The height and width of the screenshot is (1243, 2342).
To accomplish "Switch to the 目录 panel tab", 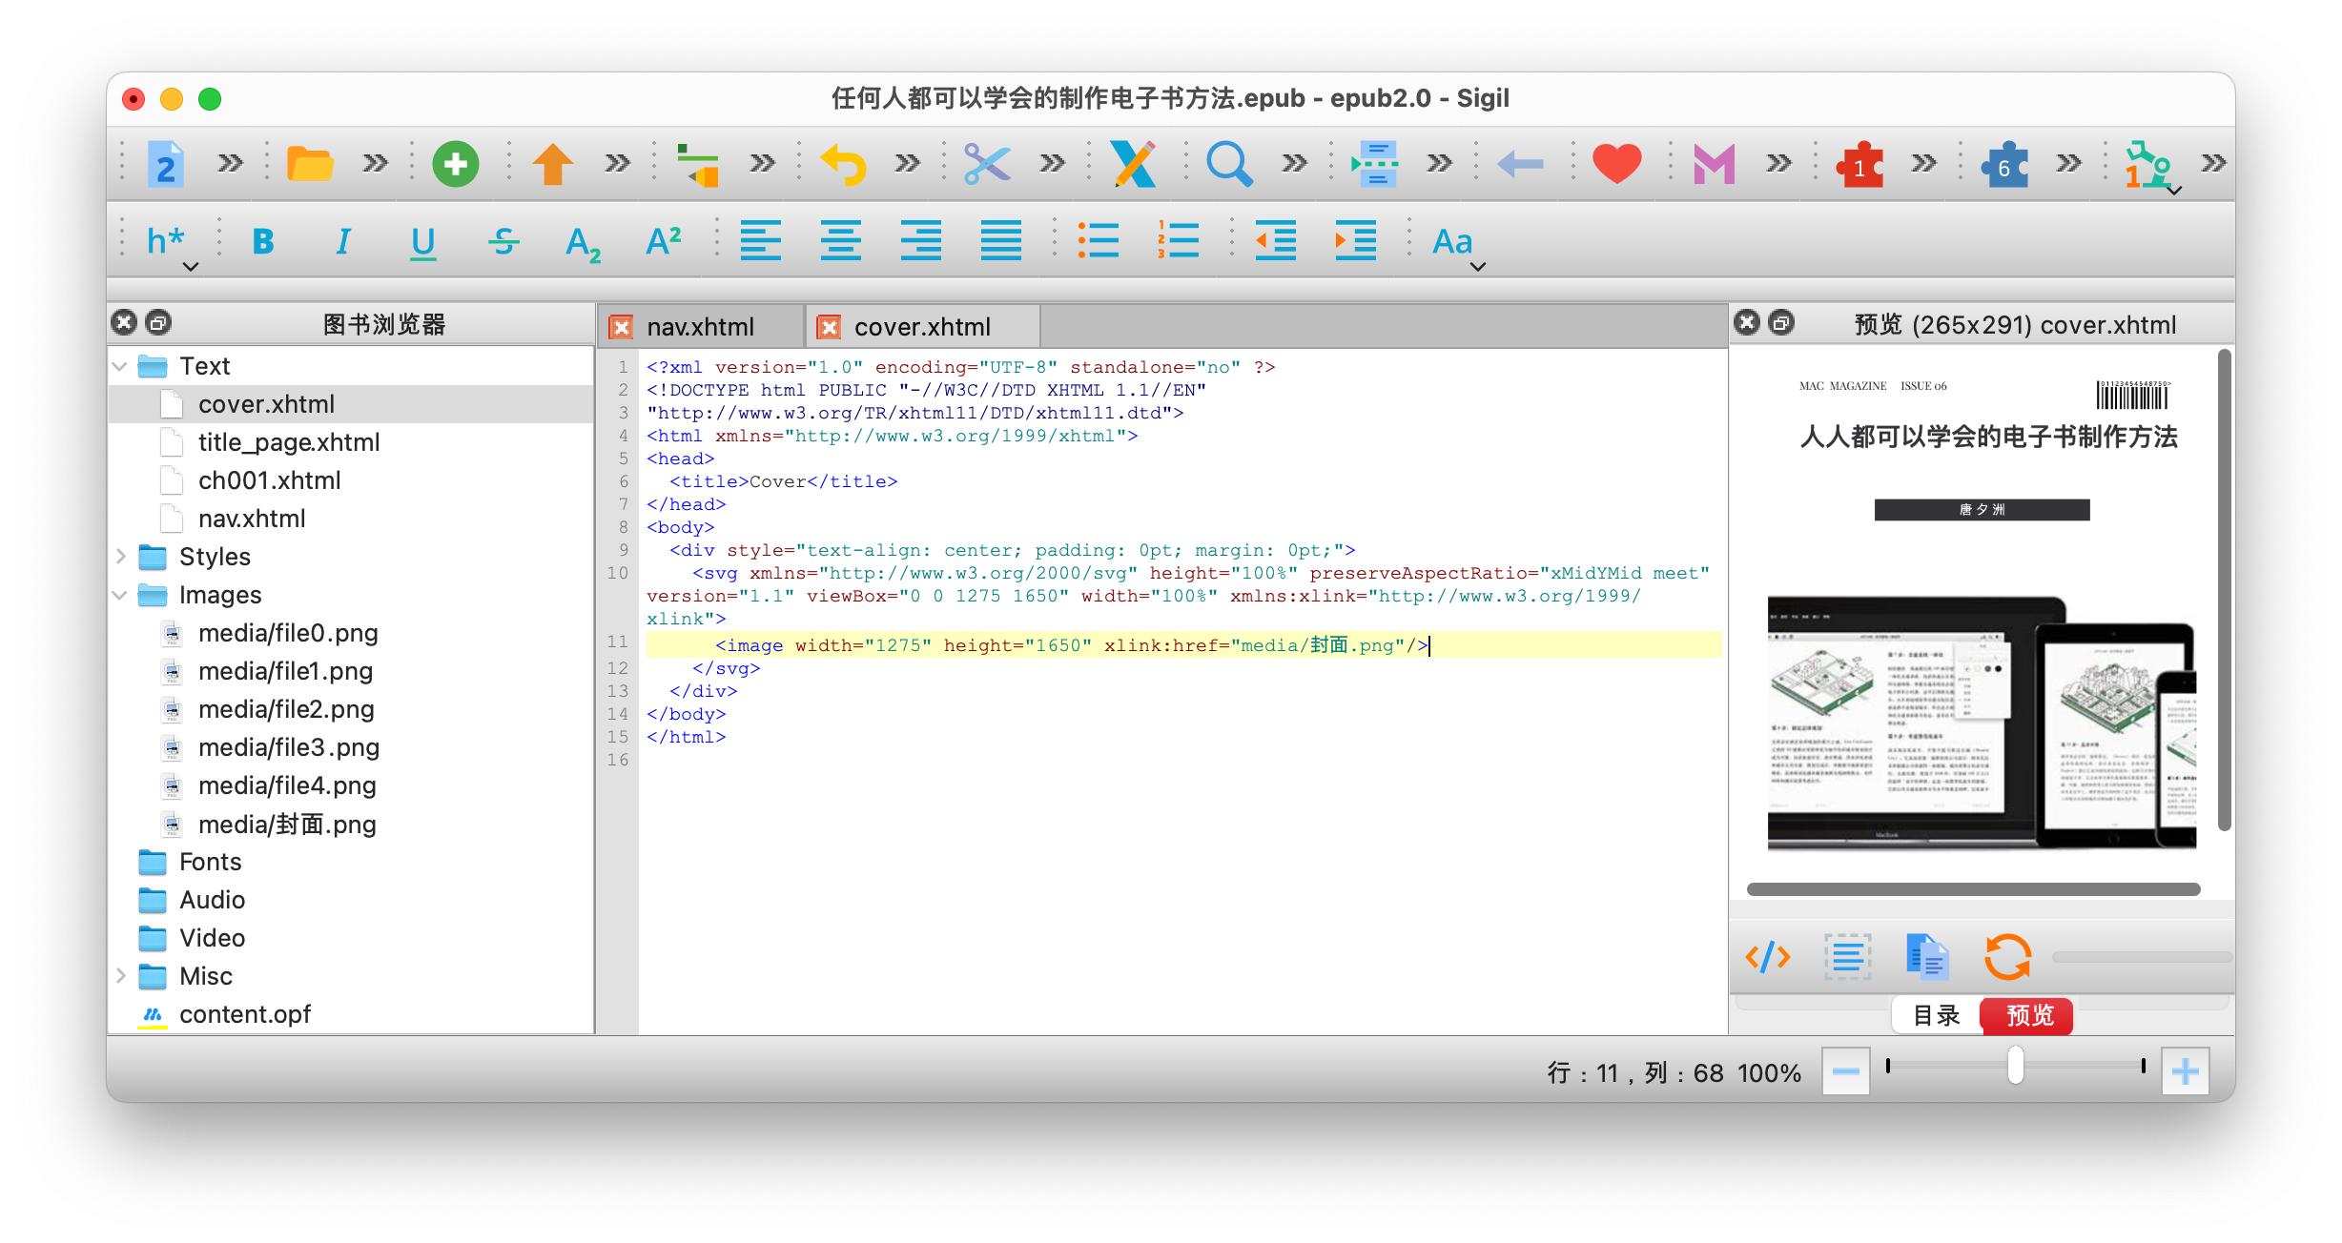I will [x=1936, y=1015].
